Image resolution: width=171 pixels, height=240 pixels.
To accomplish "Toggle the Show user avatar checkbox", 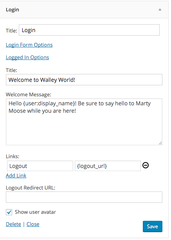I will pos(9,212).
